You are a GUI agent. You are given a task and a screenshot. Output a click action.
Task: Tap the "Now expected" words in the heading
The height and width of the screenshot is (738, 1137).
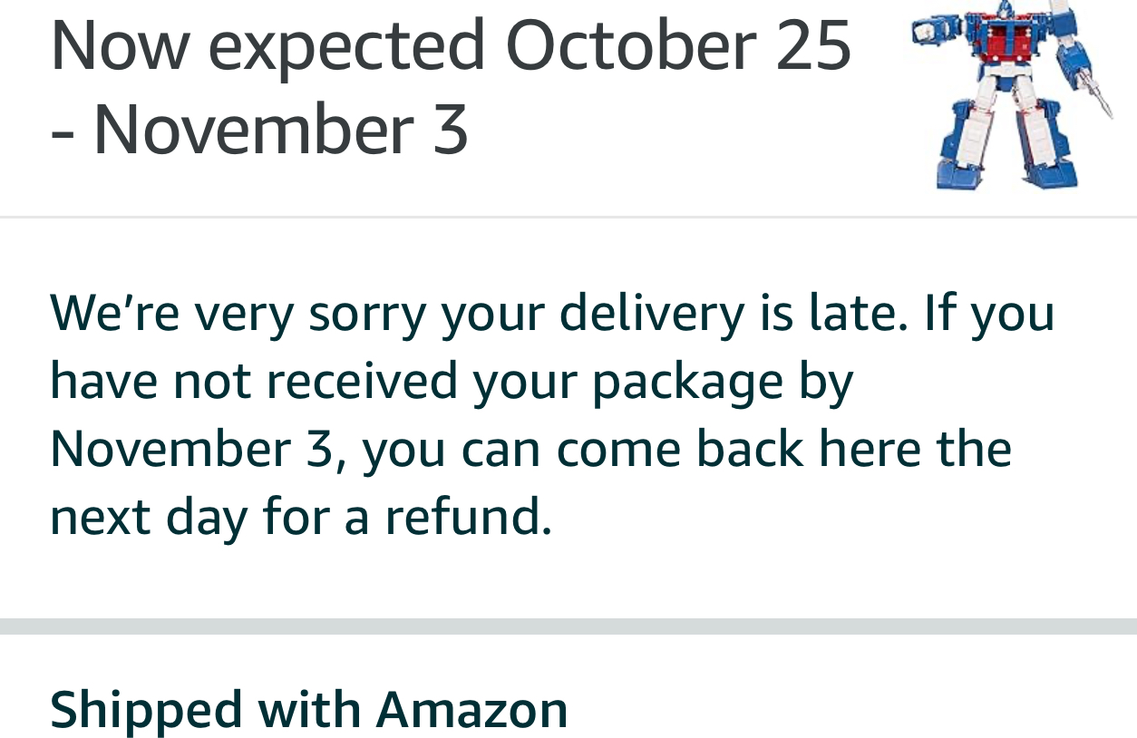click(x=267, y=44)
